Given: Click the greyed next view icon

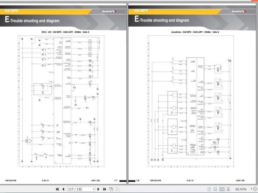Looking at the screenshot, I should 117,189.
